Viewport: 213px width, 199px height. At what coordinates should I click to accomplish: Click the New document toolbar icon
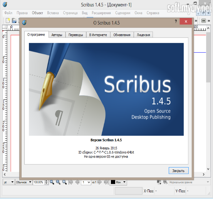(x=8, y=21)
